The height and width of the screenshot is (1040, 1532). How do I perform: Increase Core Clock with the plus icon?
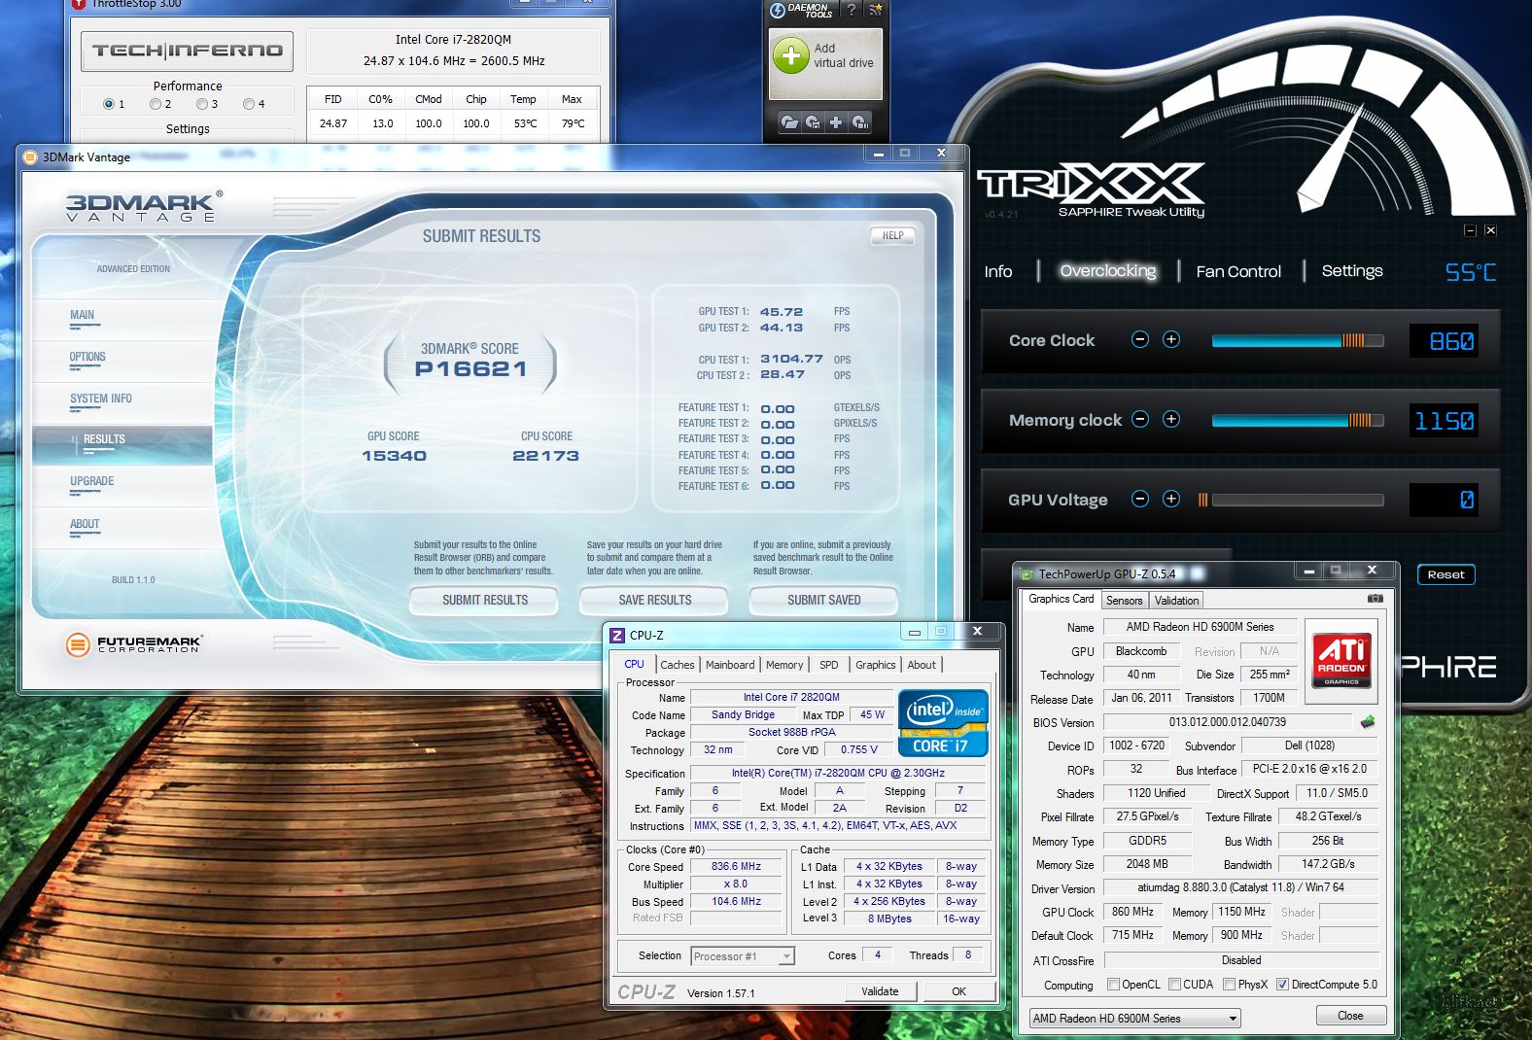pos(1171,339)
